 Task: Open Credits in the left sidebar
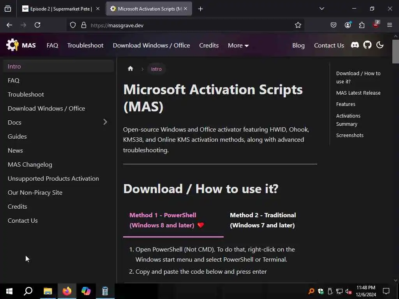coord(58,206)
